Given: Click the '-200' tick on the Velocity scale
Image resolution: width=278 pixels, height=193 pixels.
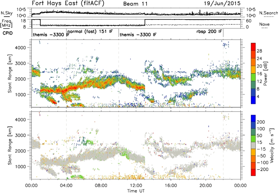Looking at the screenshot, I should [x=262, y=169].
